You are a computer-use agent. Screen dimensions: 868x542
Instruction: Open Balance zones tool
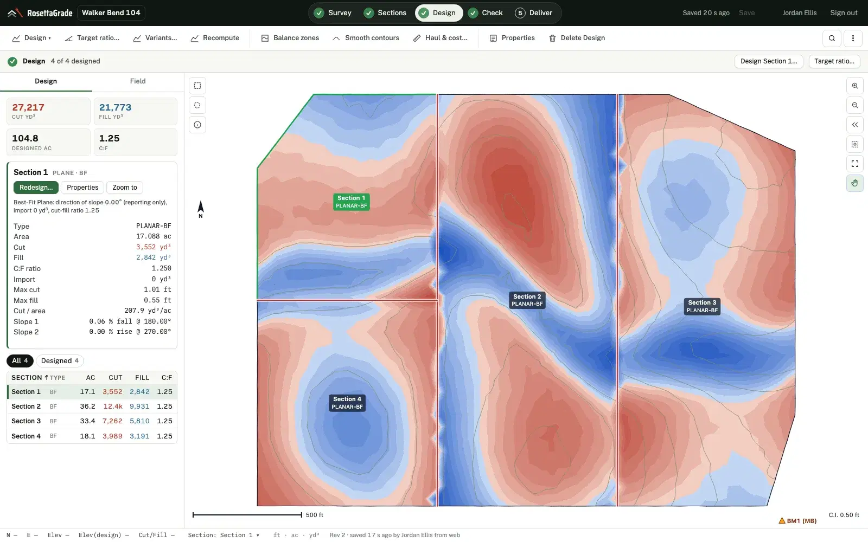290,38
